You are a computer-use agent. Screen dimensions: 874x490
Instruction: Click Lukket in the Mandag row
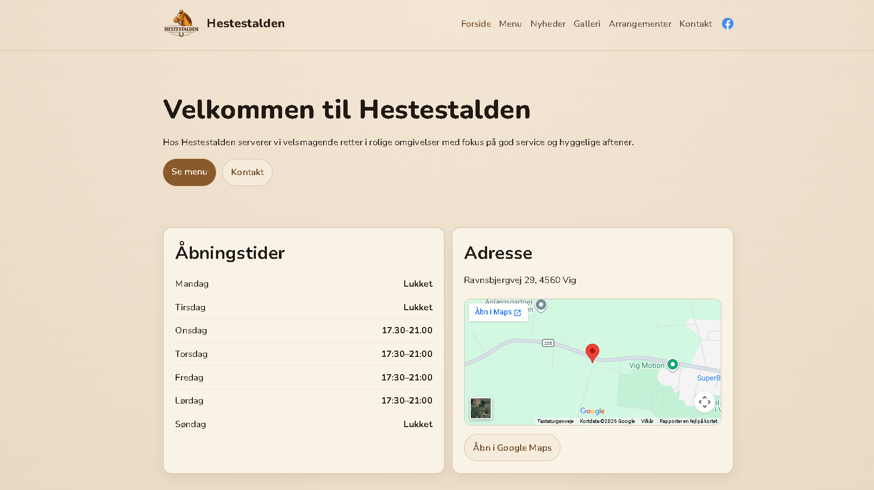(x=418, y=284)
